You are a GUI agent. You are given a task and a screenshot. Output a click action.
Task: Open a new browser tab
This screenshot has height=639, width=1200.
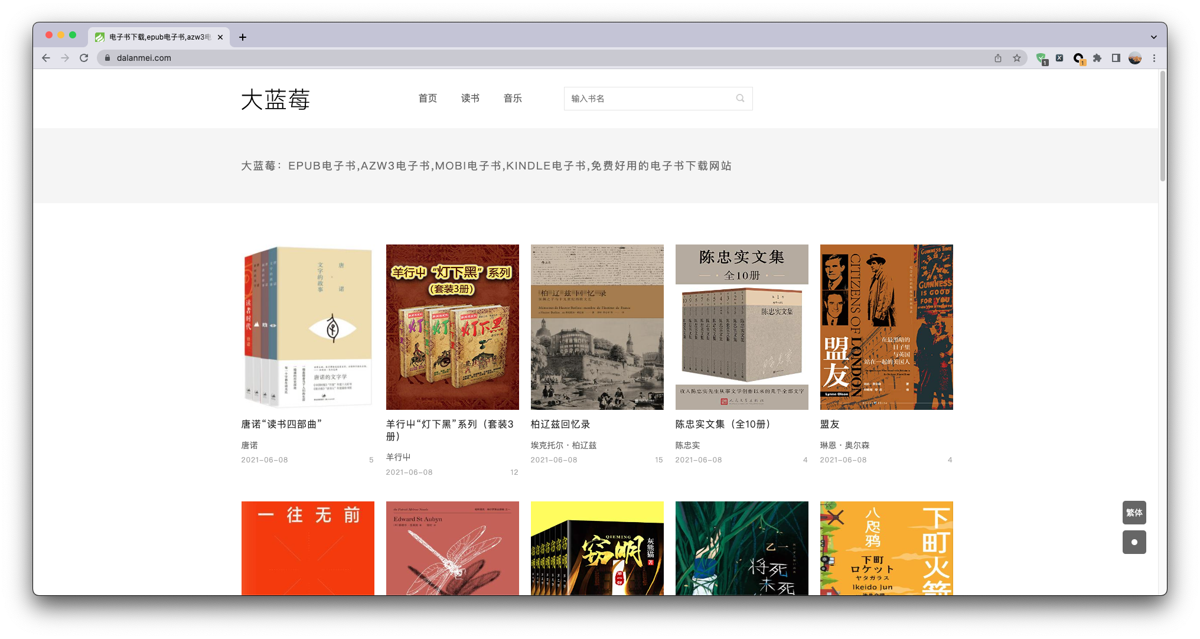[x=243, y=37]
